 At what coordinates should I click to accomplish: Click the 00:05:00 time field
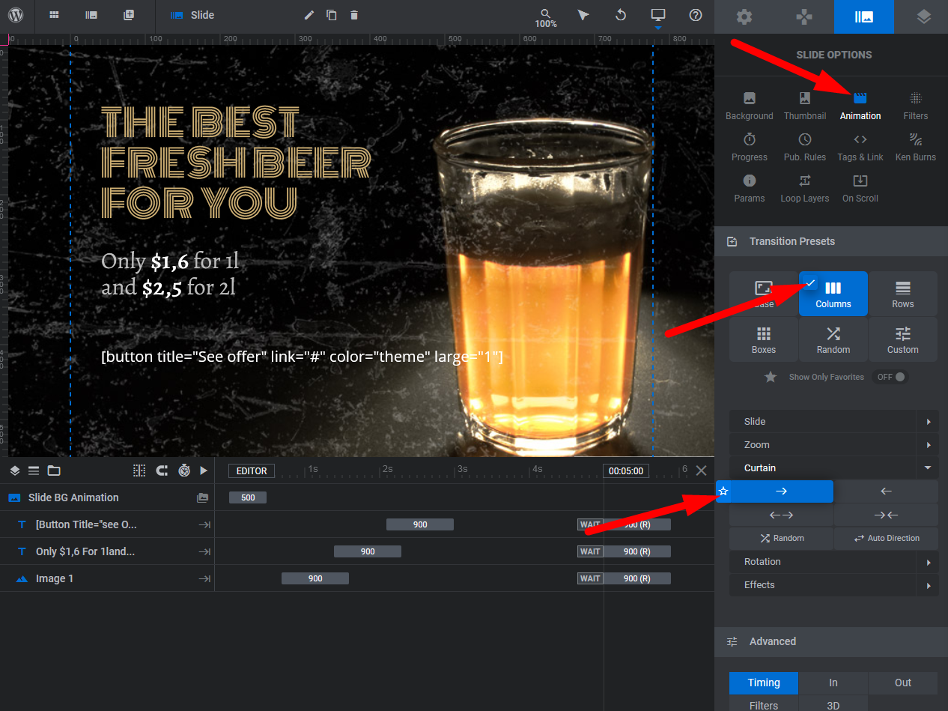pyautogui.click(x=626, y=471)
